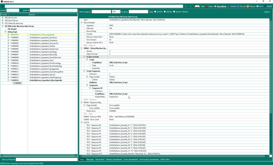Open the Ammunition Spreadsheet tab

click(x=149, y=159)
